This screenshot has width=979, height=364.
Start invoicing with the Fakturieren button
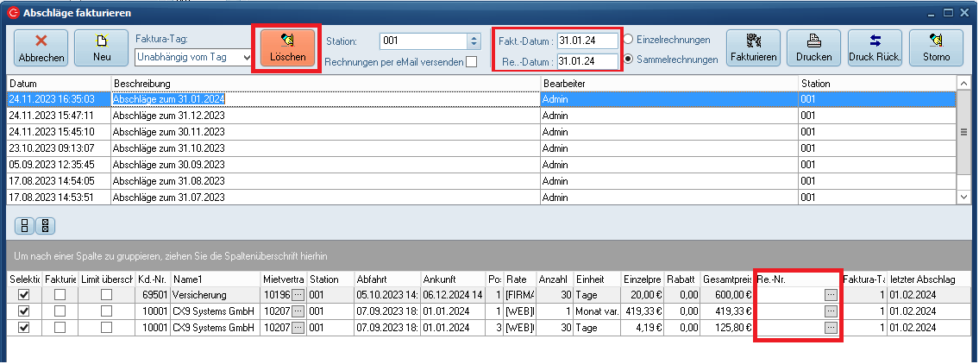pos(753,48)
